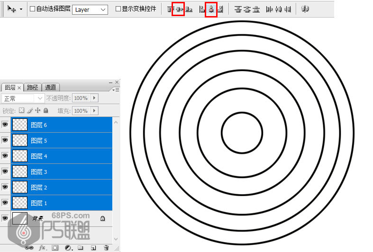Switch to the 路径 tab
Image resolution: width=373 pixels, height=252 pixels.
(32, 88)
